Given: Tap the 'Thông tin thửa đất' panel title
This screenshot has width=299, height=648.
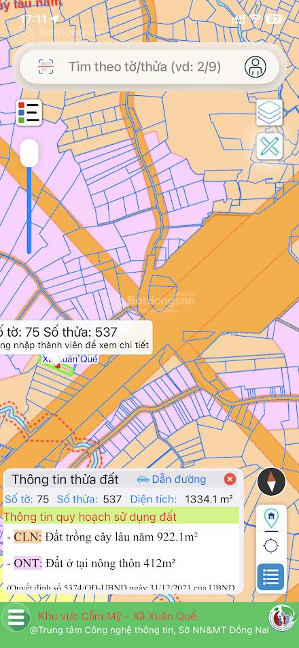Looking at the screenshot, I should pyautogui.click(x=65, y=479).
